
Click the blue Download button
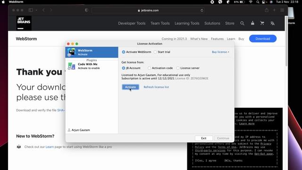tap(263, 39)
